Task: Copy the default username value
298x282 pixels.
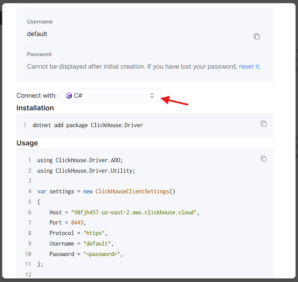Action: coord(257,36)
